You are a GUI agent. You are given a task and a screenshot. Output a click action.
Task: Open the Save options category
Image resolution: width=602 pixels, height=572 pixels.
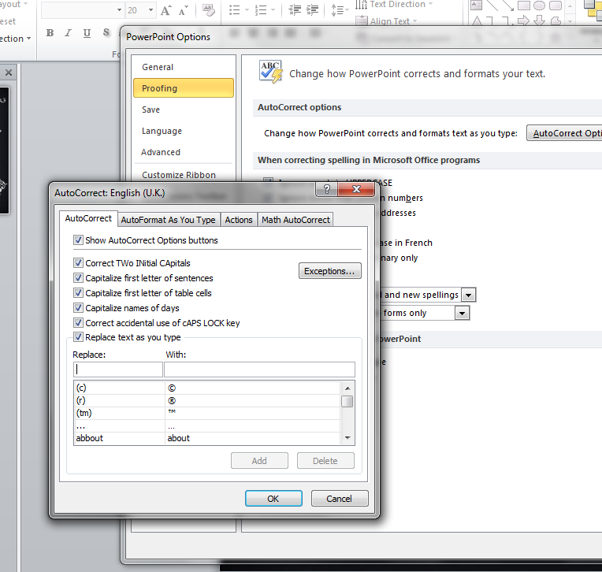pos(184,110)
